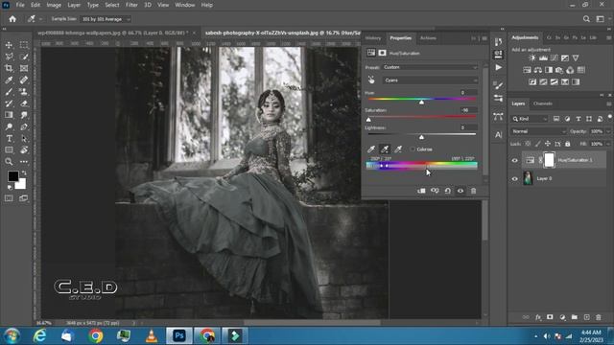
Task: Click the Home icon in options bar
Action: click(x=12, y=19)
